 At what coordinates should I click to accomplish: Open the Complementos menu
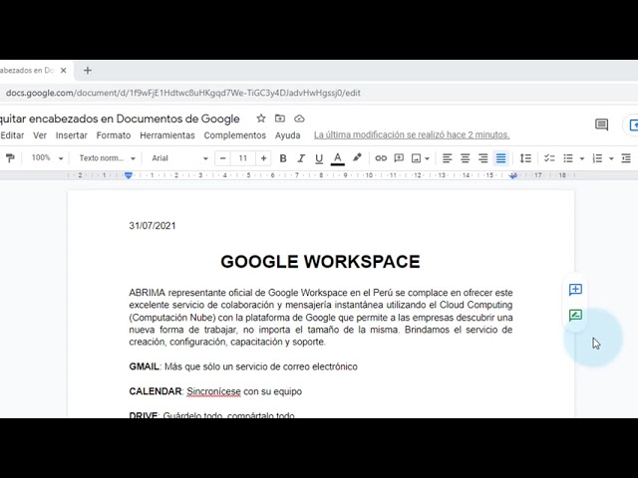point(235,135)
